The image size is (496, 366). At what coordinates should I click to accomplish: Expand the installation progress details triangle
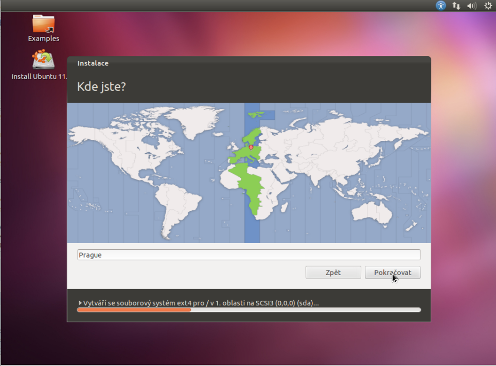click(x=80, y=303)
